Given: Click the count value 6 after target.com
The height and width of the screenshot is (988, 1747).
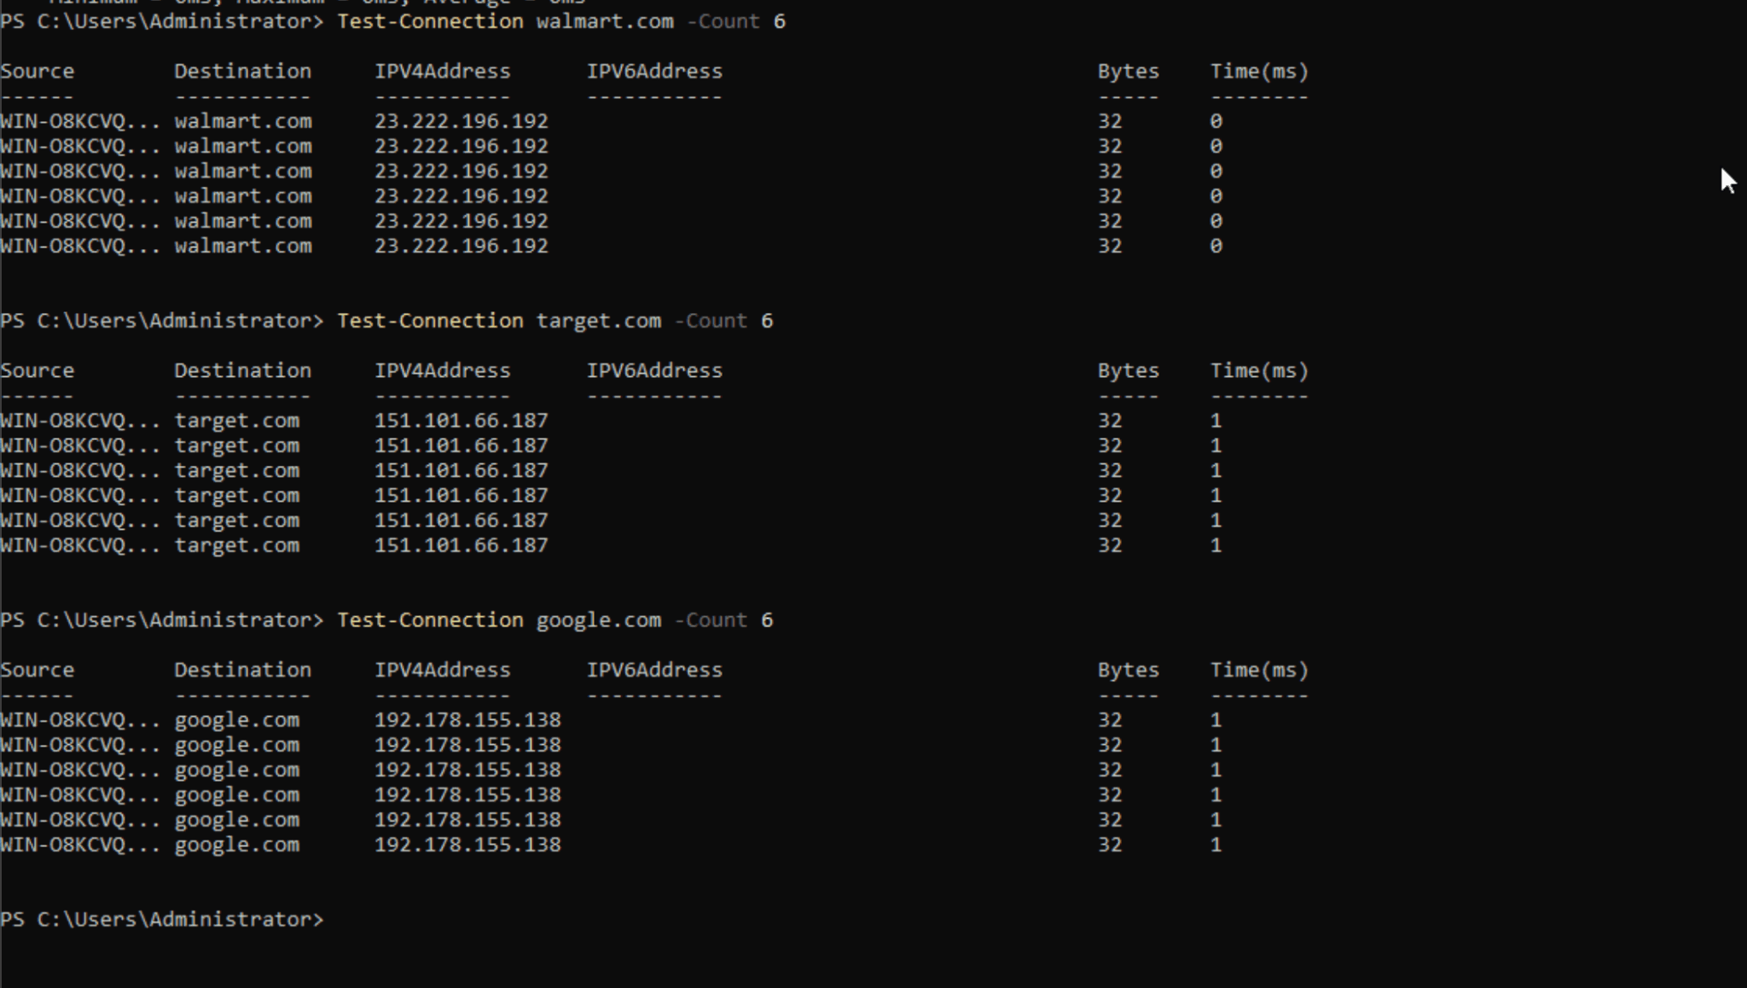Looking at the screenshot, I should [x=767, y=321].
